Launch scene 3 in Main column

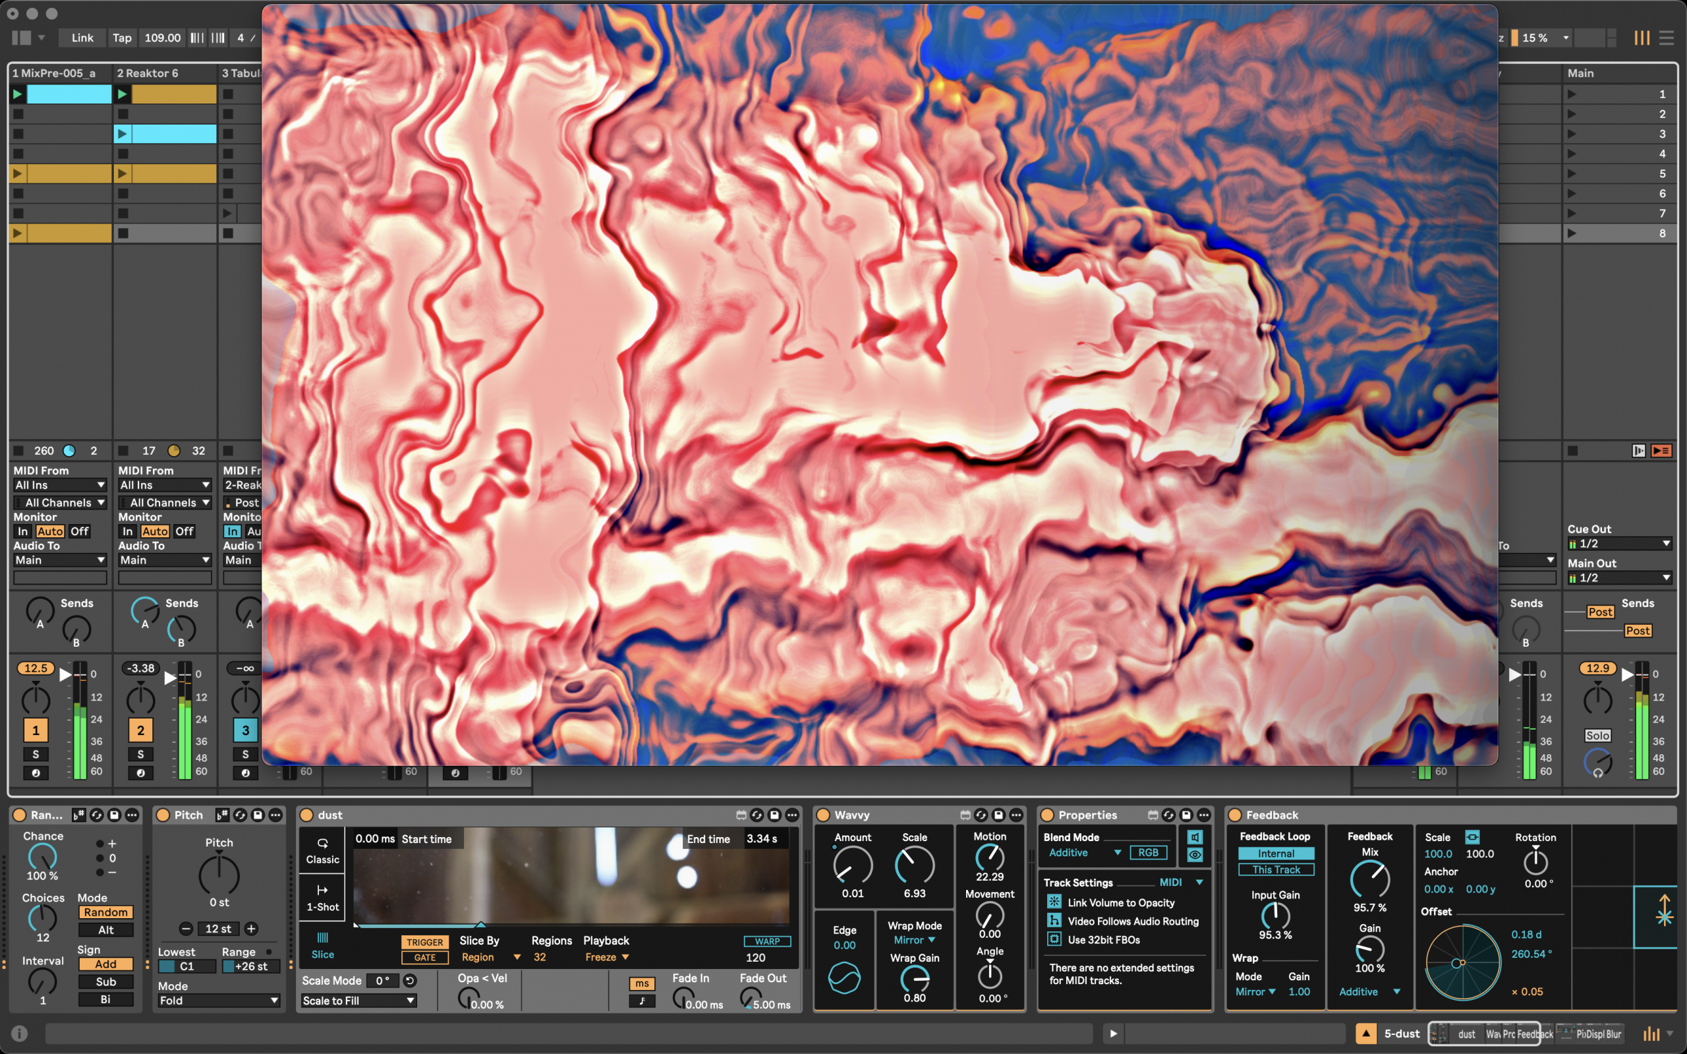(1571, 134)
